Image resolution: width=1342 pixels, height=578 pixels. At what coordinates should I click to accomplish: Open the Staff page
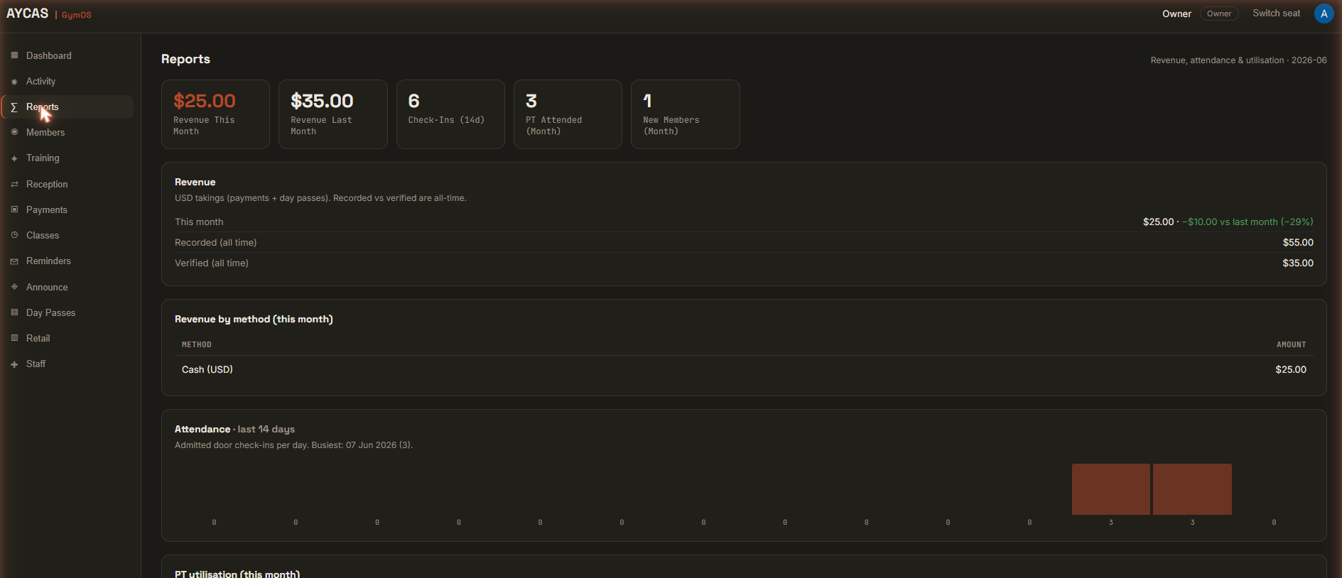(x=67, y=364)
